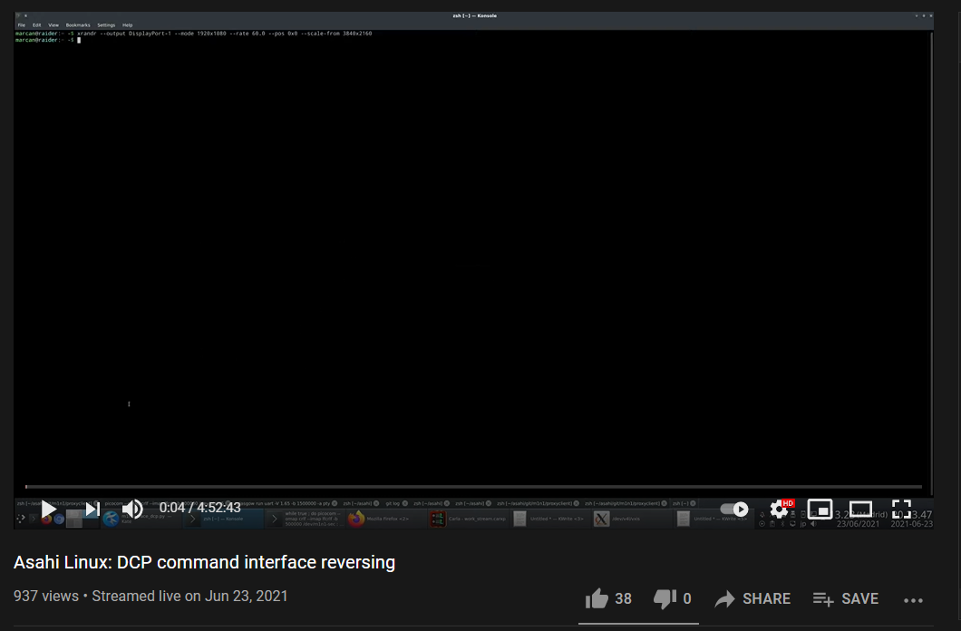Enable theater mode view
Image resolution: width=961 pixels, height=631 pixels.
(x=860, y=510)
